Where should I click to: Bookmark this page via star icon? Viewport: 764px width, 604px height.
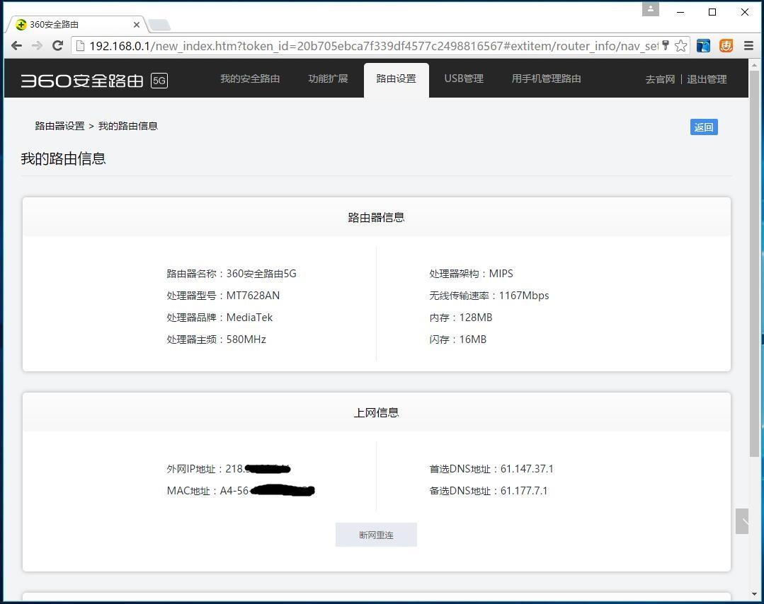pyautogui.click(x=680, y=45)
